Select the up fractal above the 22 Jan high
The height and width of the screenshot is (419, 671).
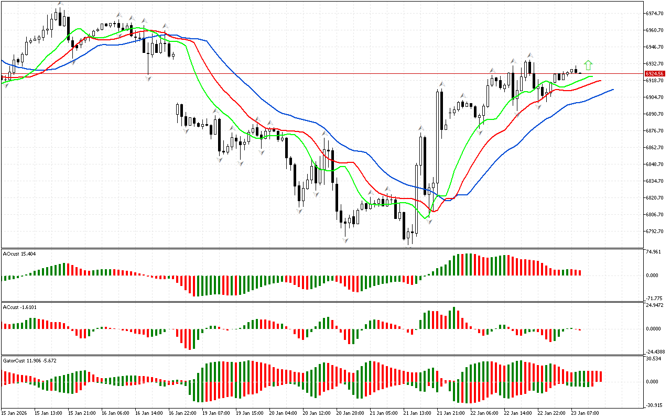(x=531, y=55)
